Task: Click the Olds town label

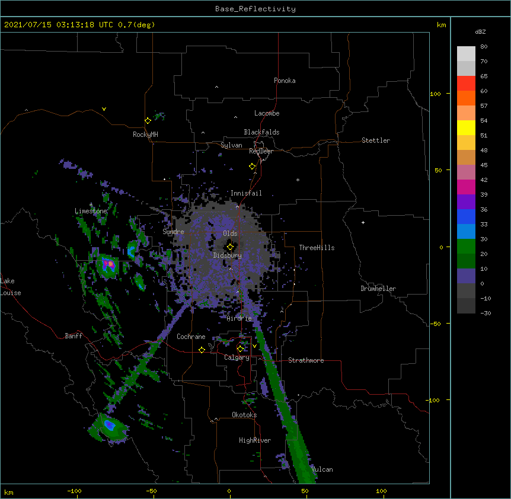Action: click(230, 233)
